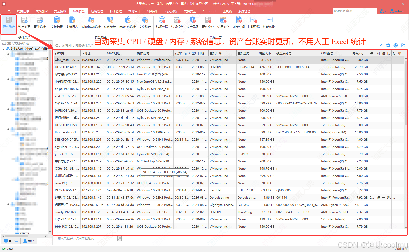Image resolution: width=409 pixels, height=252 pixels.
Task: Open 安卓统计 Android statistics
Action: (x=145, y=23)
